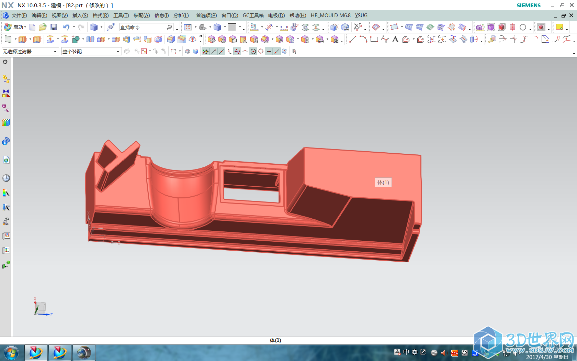Image resolution: width=577 pixels, height=361 pixels.
Task: Expand hidden feature toolbar chevron
Action: tap(201, 36)
